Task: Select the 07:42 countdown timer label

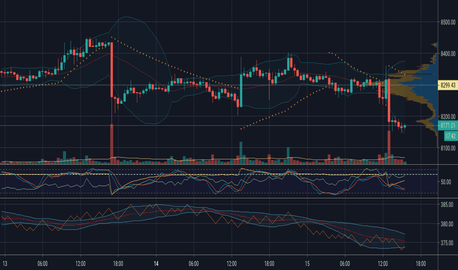Action: point(451,136)
